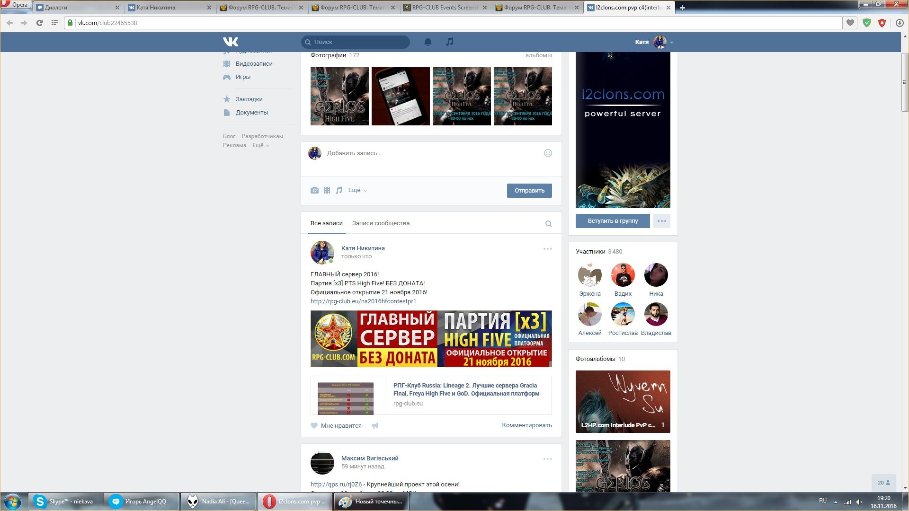Attach a photo via camera icon
This screenshot has height=511, width=909.
[314, 190]
